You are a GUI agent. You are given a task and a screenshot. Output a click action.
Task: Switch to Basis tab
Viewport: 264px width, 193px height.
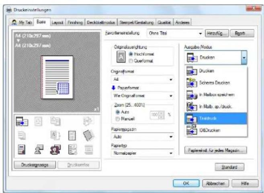pyautogui.click(x=42, y=22)
